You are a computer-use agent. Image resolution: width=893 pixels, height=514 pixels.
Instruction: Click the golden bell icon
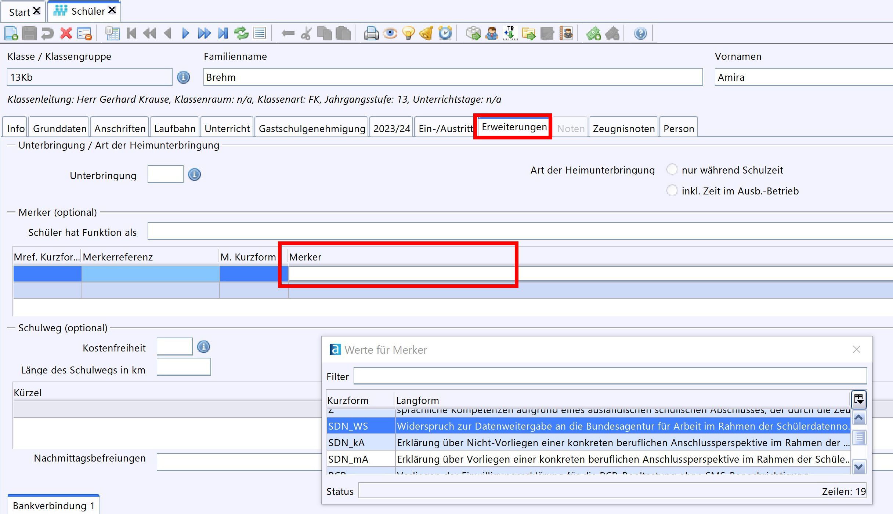click(427, 33)
